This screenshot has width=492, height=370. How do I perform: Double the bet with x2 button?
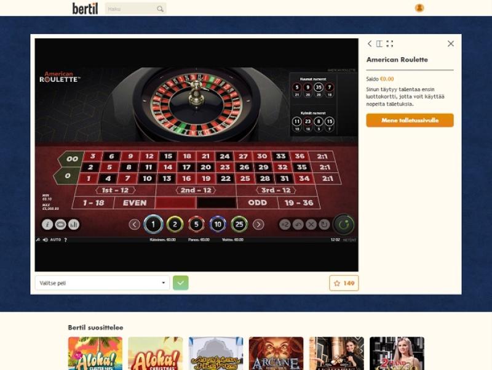pyautogui.click(x=285, y=225)
